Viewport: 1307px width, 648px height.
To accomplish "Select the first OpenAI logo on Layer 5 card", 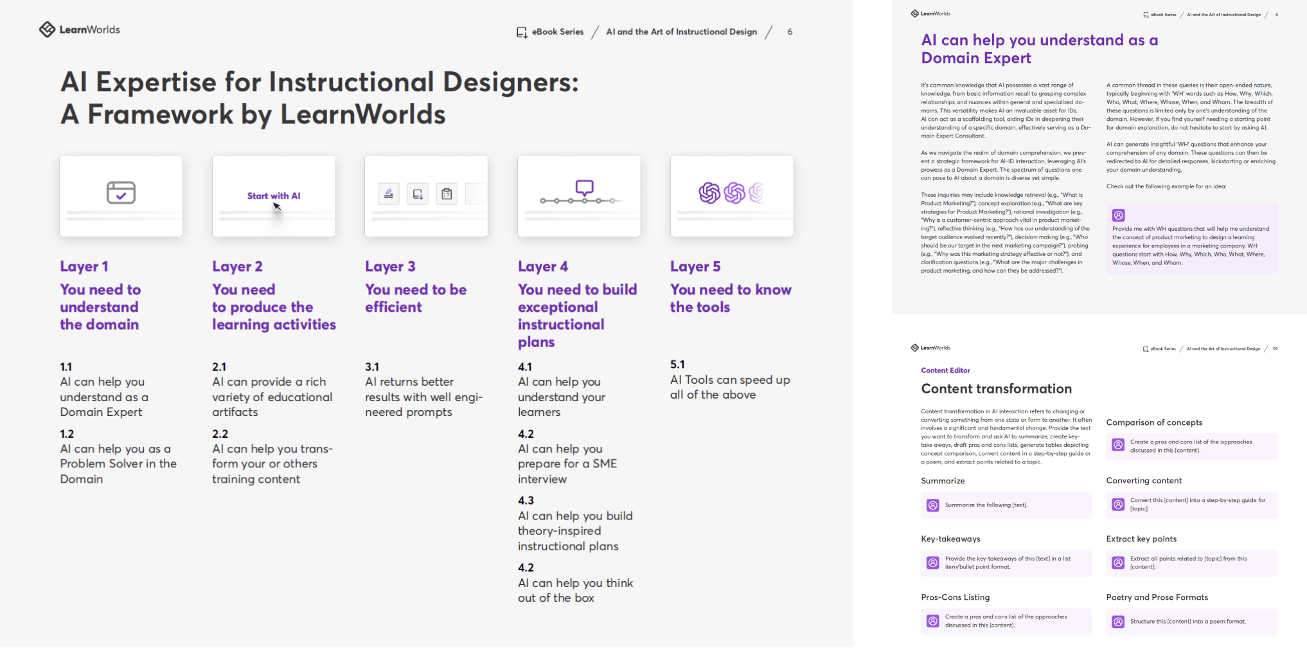I will [710, 192].
